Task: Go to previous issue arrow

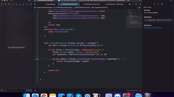Action: pos(137,8)
